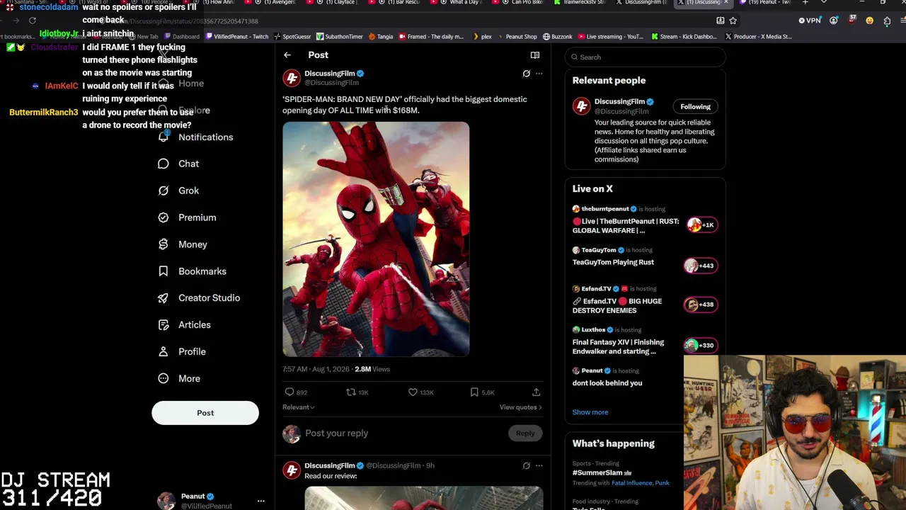Open the Bookmarks icon in the sidebar
Viewport: 906px width, 510px height.
click(164, 271)
